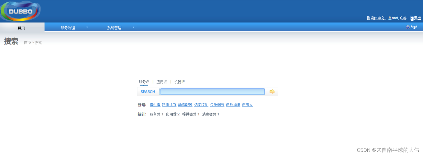Viewport: 423px width, 155px height.
Task: Click the Dubbo logo
Action: tap(20, 11)
